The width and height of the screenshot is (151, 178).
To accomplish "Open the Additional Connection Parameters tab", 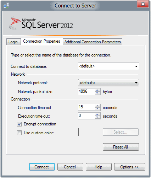I will [x=93, y=42].
